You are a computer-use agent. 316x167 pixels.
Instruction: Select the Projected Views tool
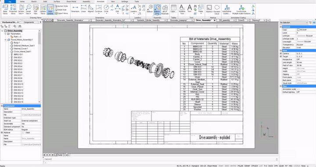[13, 9]
